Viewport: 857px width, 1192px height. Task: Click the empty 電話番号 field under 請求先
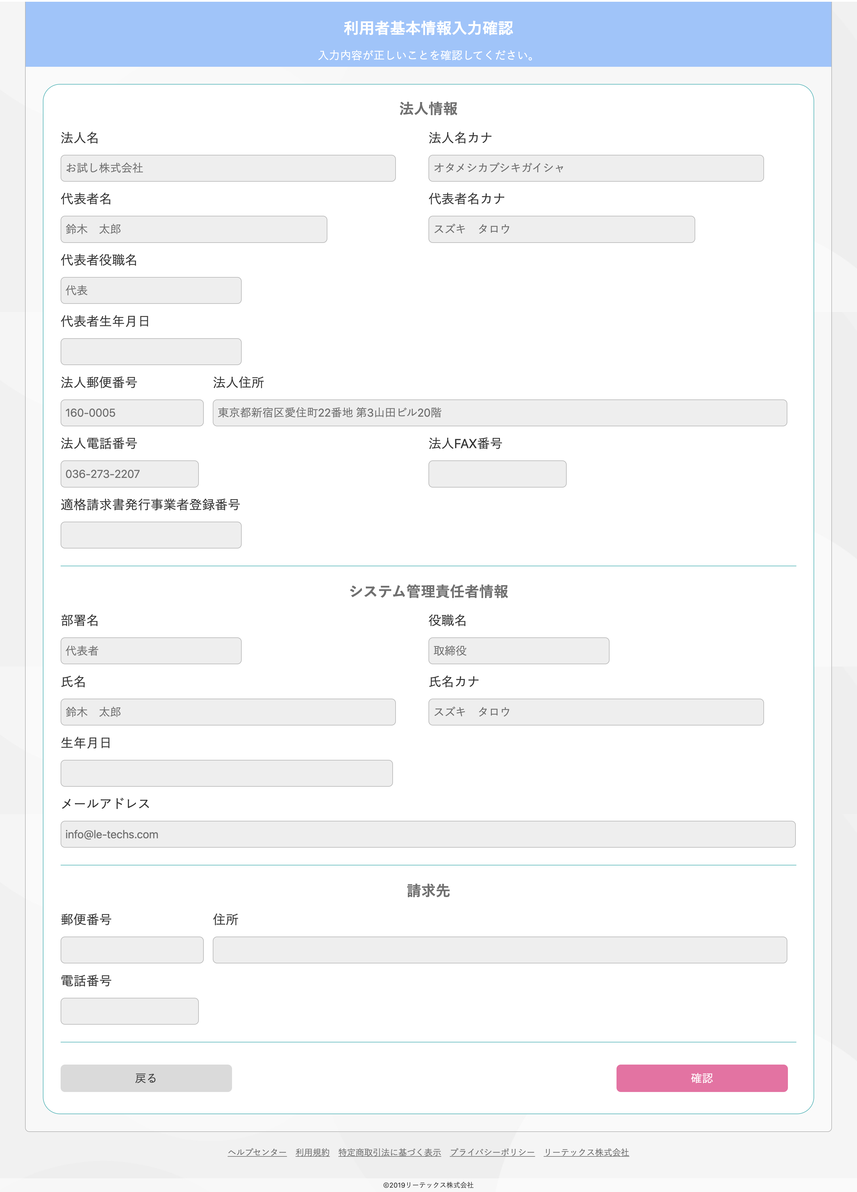tap(130, 1011)
